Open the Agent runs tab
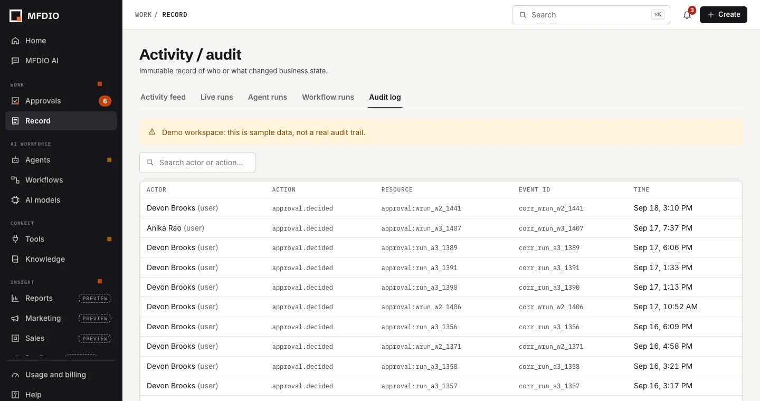Image resolution: width=760 pixels, height=401 pixels. [x=268, y=97]
